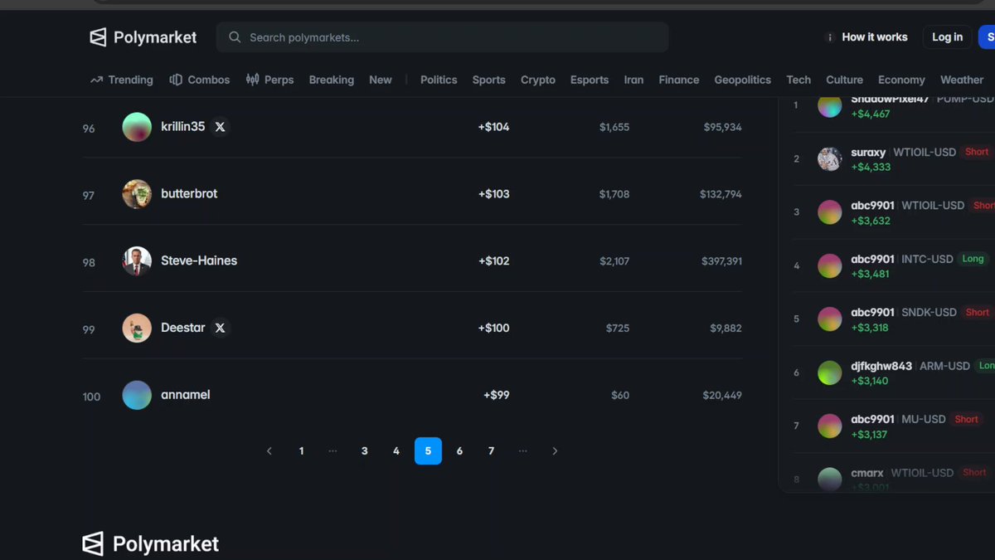Select the New tab
The image size is (995, 560).
pos(381,80)
